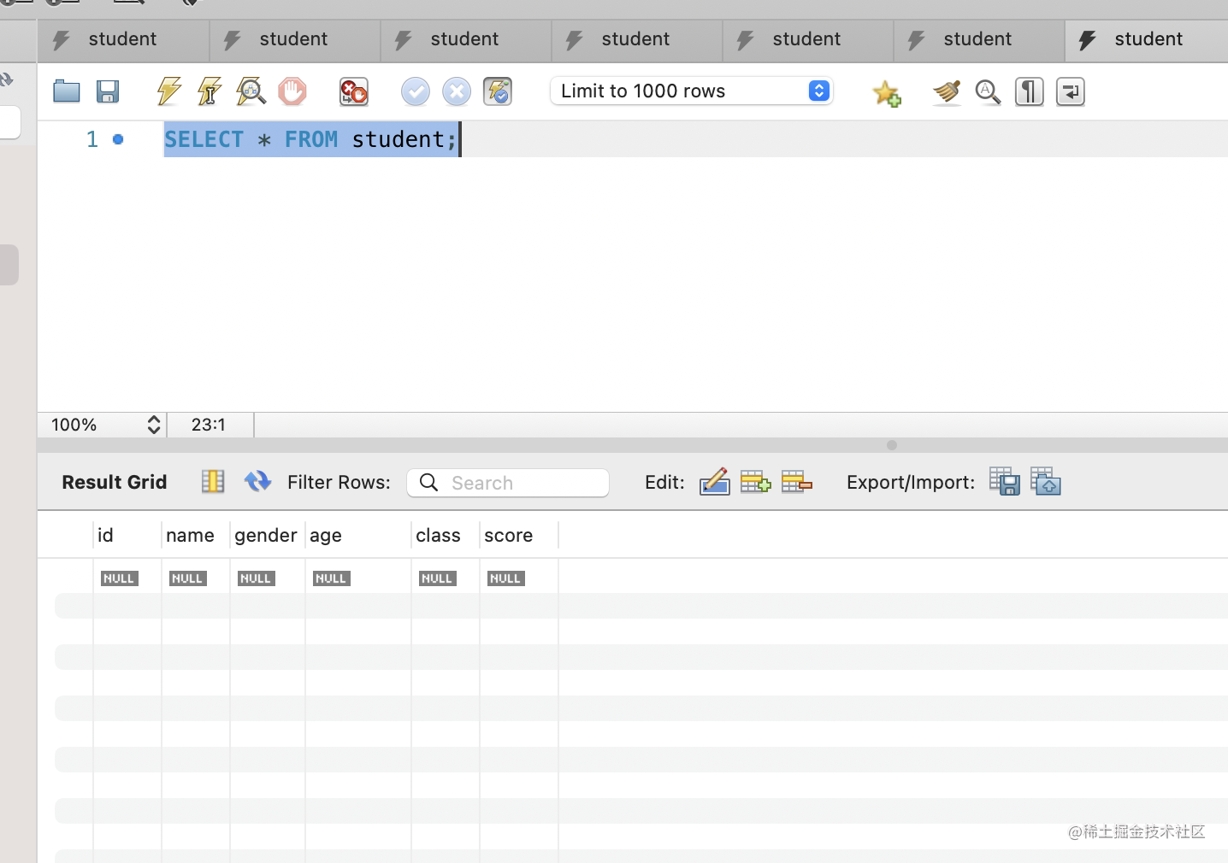
Task: Click the name column header
Action: 196,536
